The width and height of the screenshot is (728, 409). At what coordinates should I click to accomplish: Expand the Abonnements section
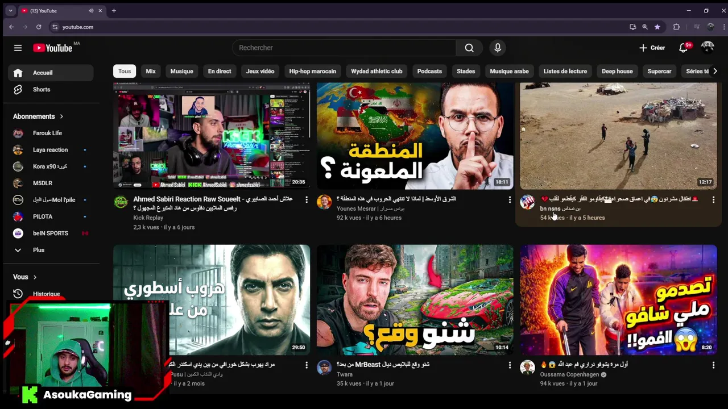pos(38,116)
